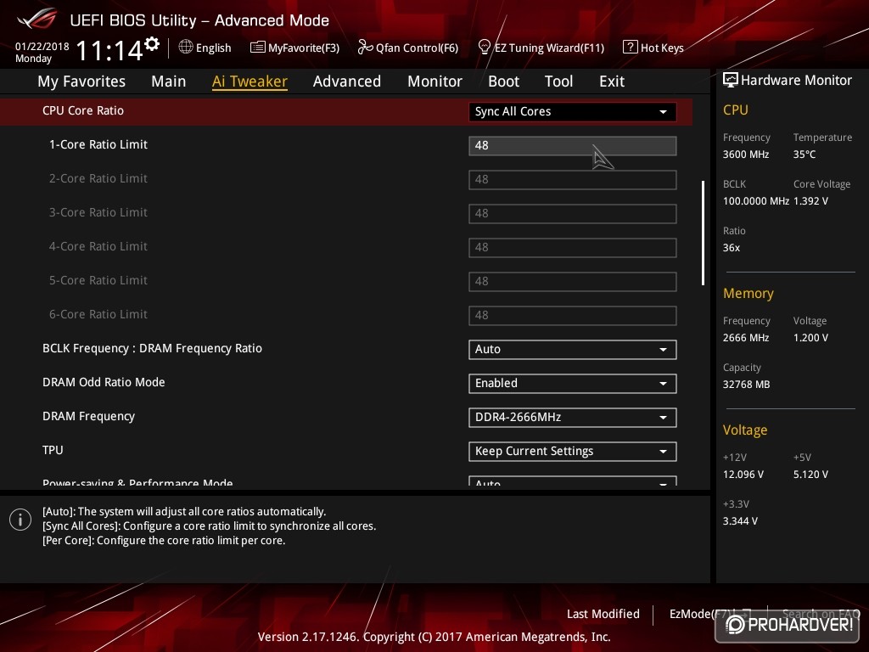
Task: Click the EZ Tuning Wizard bulb icon
Action: coord(484,48)
